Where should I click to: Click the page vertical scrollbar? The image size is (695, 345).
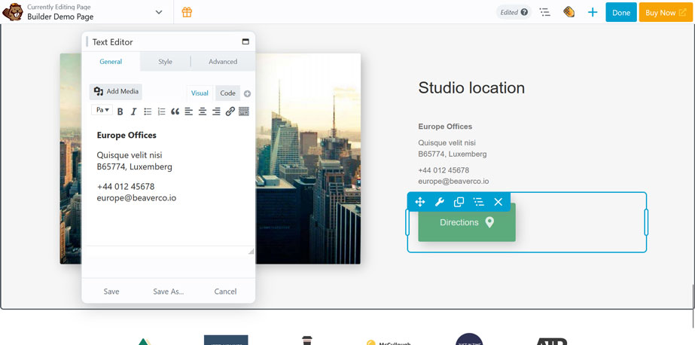tap(693, 306)
